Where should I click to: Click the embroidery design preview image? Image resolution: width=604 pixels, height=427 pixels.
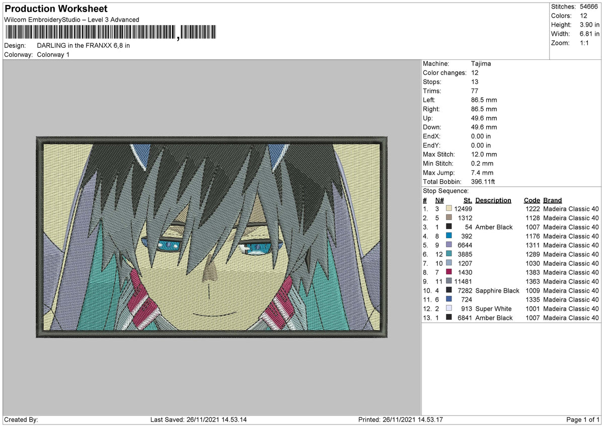[212, 236]
